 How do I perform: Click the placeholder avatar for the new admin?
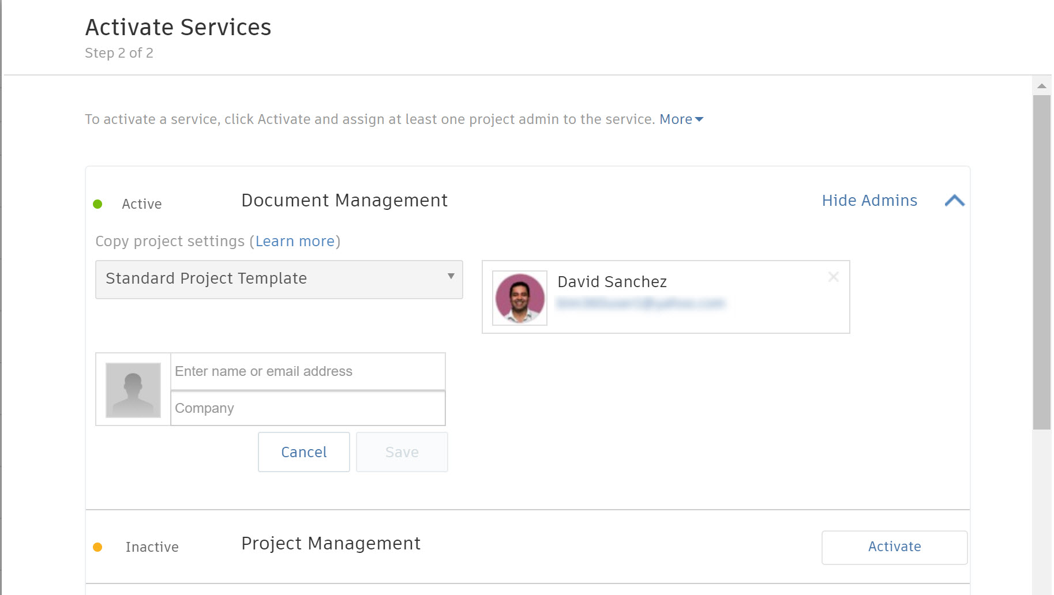[x=133, y=389]
